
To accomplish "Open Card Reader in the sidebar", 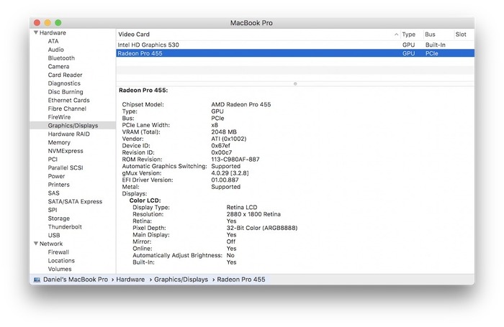I will [x=65, y=75].
